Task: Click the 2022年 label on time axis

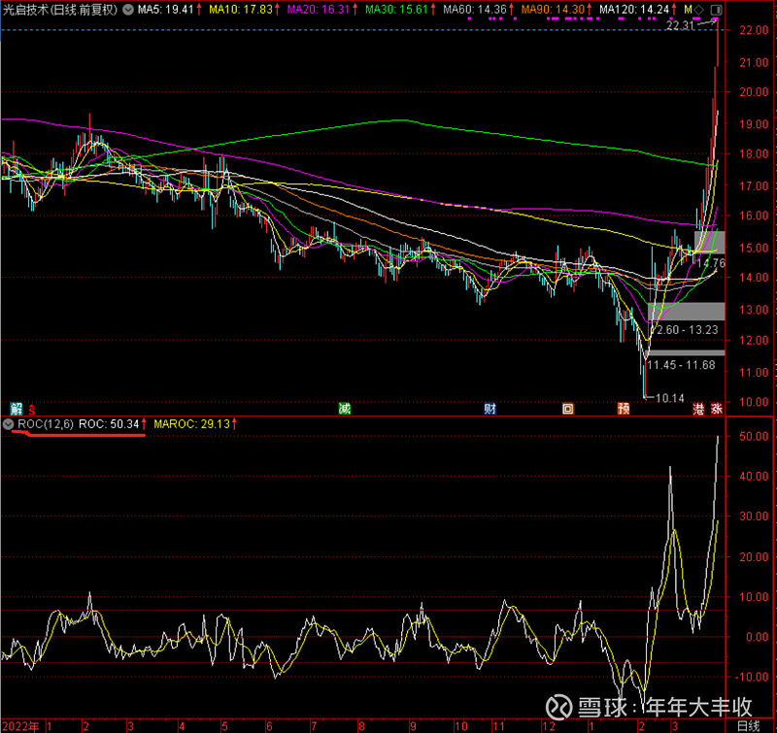Action: pos(20,726)
